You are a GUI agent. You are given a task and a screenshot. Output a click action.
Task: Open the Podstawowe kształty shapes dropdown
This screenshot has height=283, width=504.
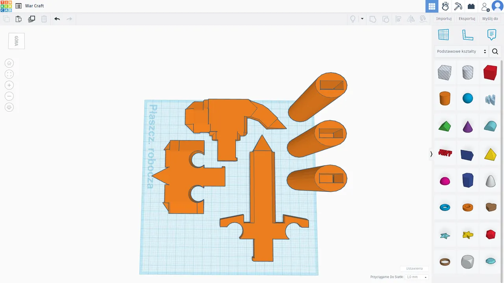click(x=461, y=51)
